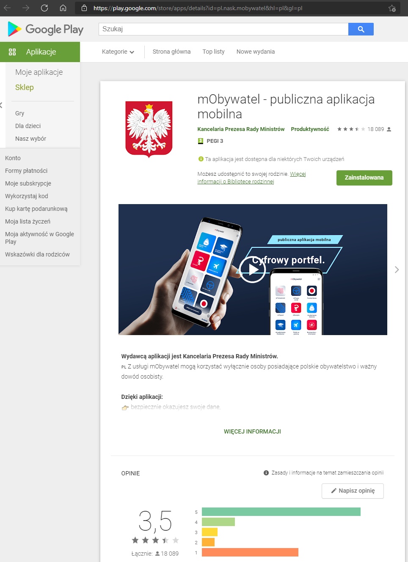This screenshot has height=562, width=408.
Task: Click the five-star green rating bar
Action: (281, 512)
